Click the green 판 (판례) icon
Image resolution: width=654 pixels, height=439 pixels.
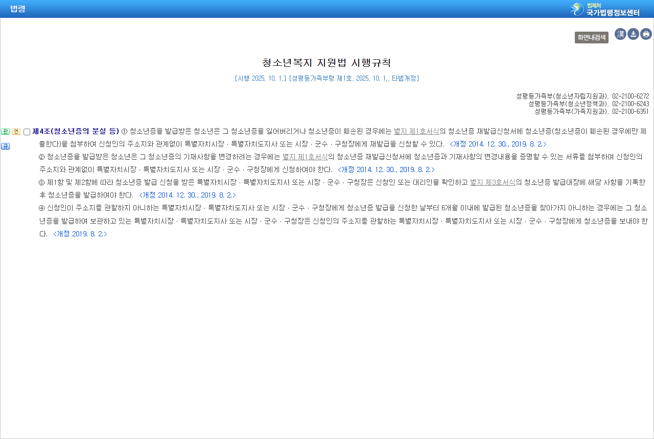(6, 132)
